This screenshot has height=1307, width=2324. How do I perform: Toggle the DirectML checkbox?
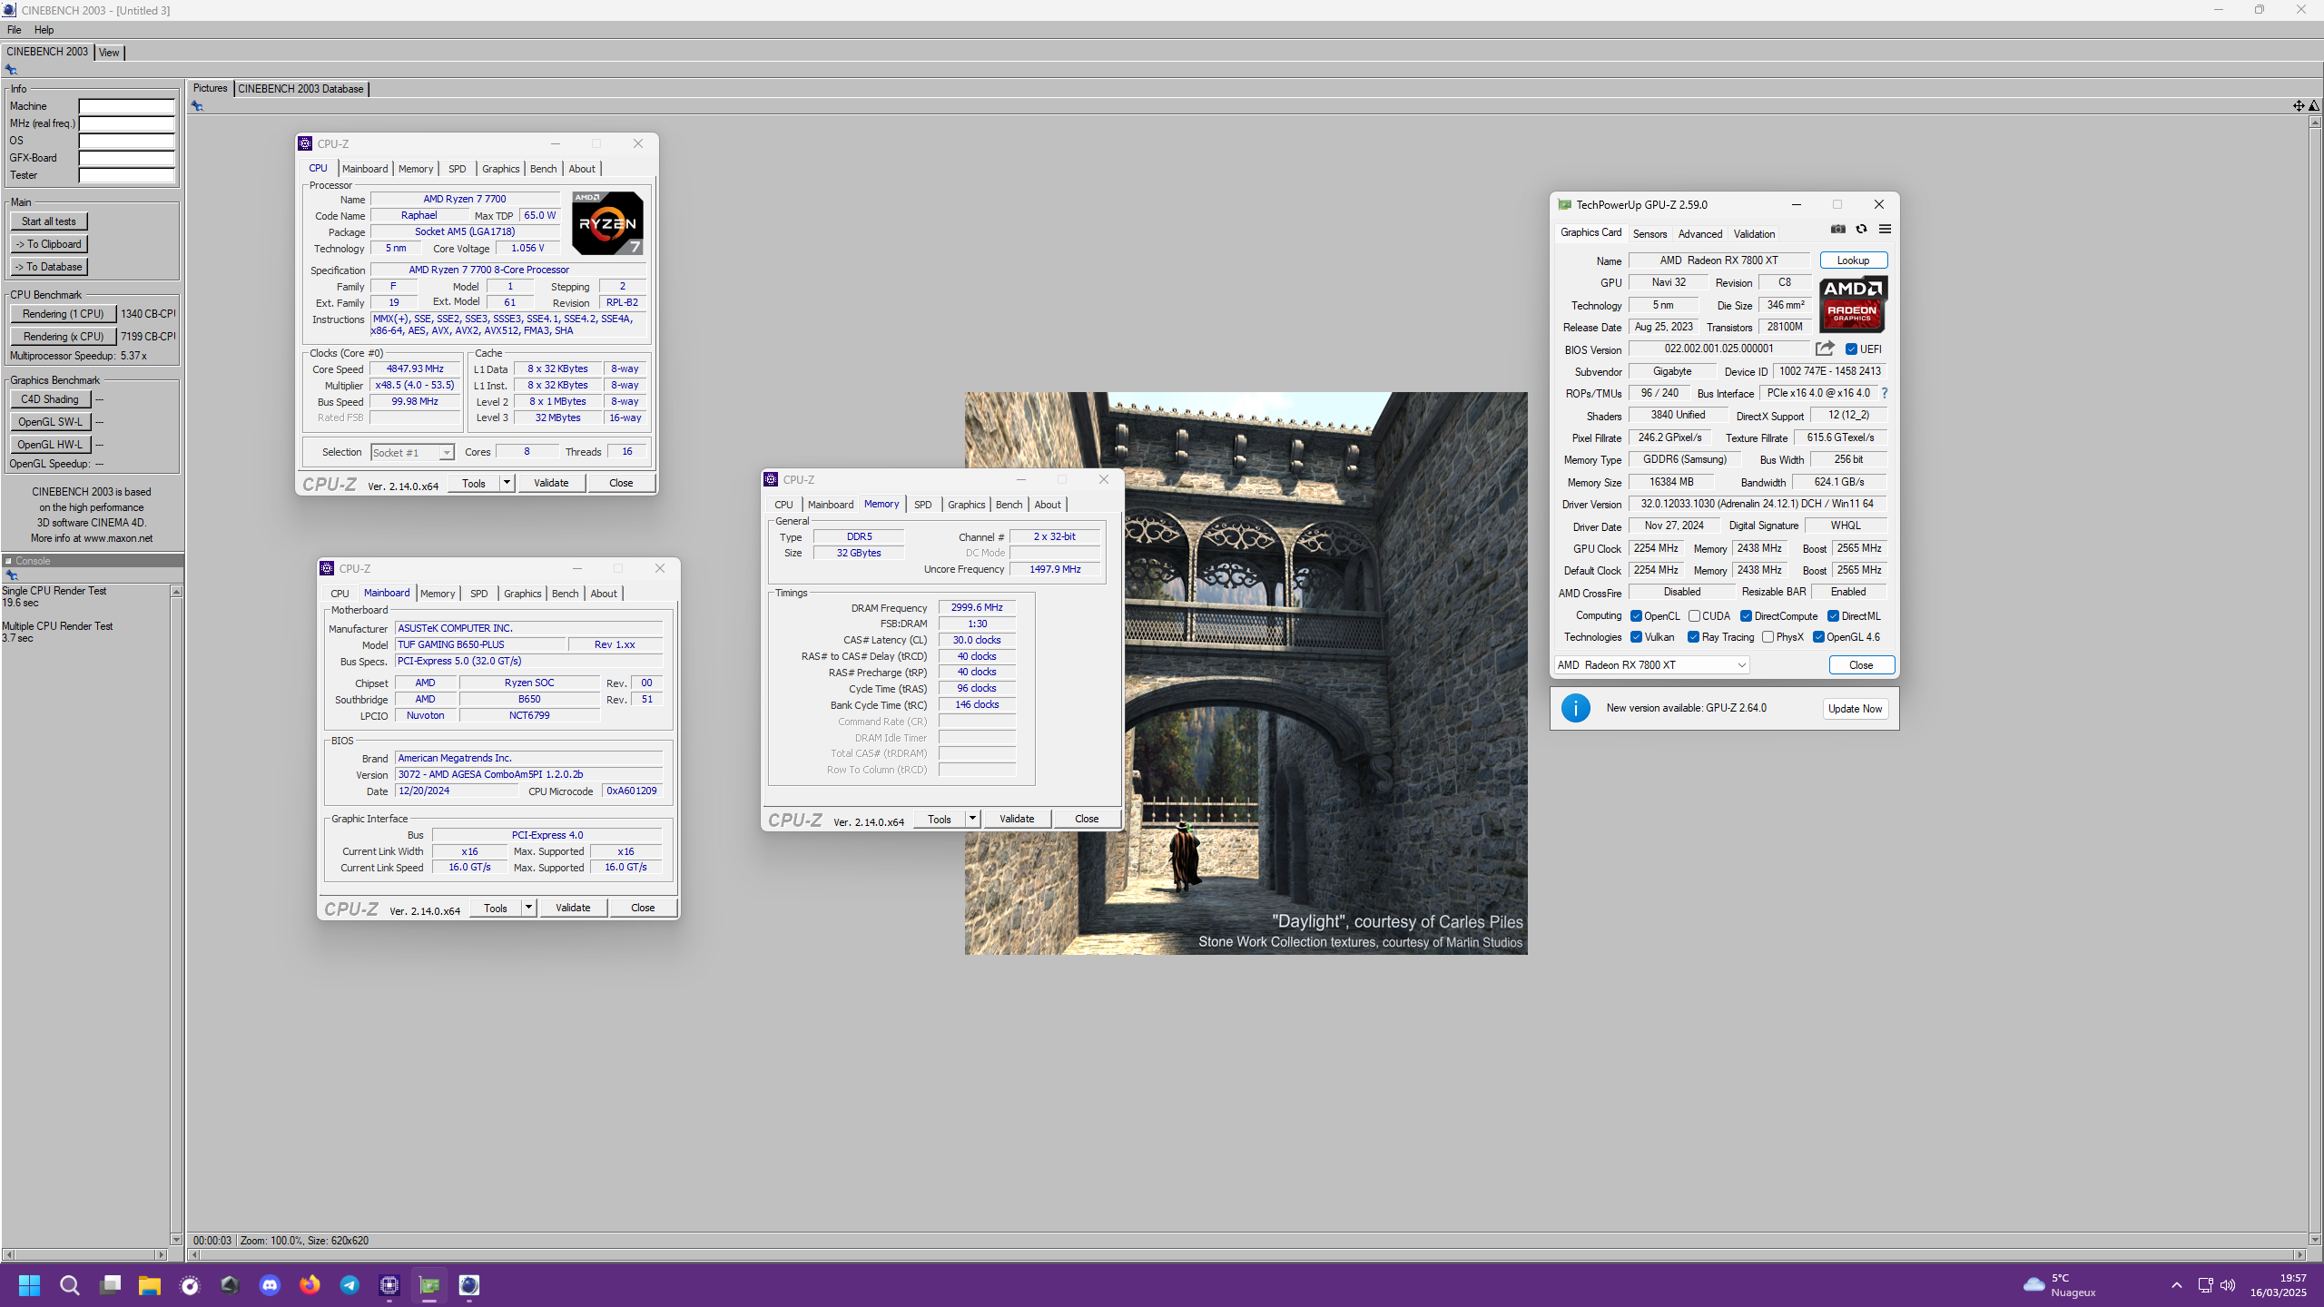[x=1833, y=616]
